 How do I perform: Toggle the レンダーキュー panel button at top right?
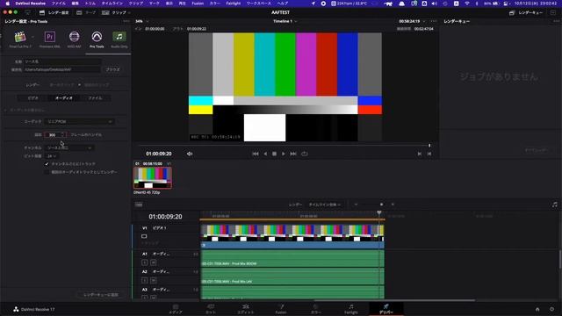526,12
